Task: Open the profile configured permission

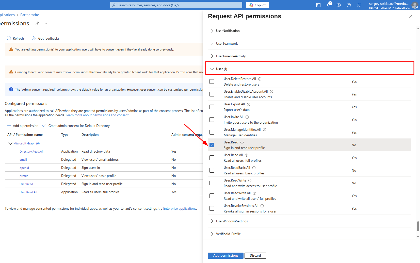Action: click(24, 176)
